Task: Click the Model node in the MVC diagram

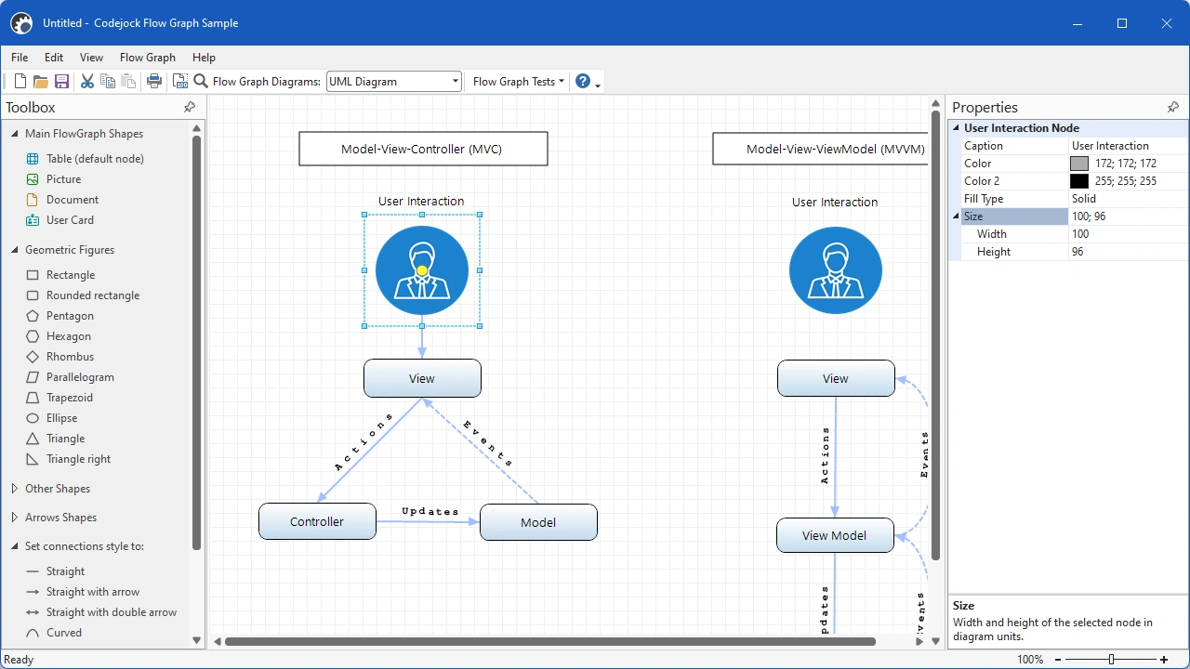Action: 538,522
